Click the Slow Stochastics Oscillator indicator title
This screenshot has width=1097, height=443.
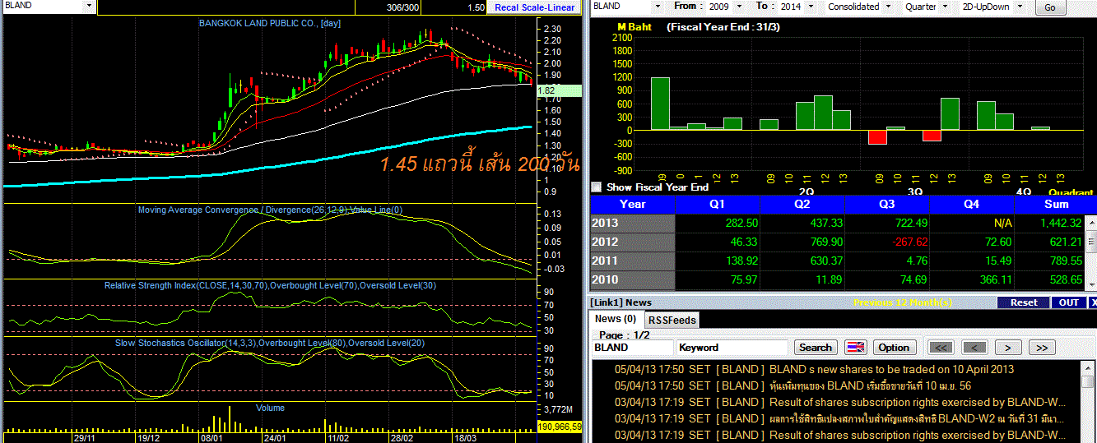[268, 343]
